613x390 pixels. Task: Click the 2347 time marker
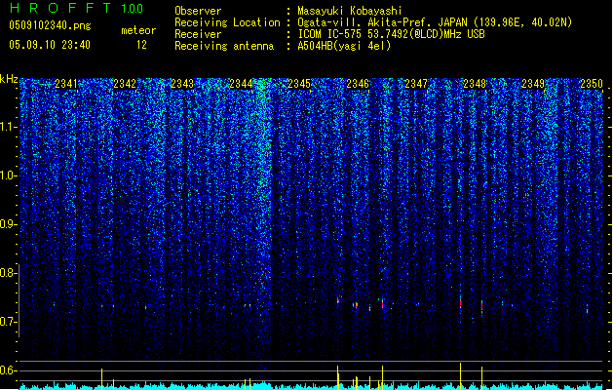[x=416, y=84]
